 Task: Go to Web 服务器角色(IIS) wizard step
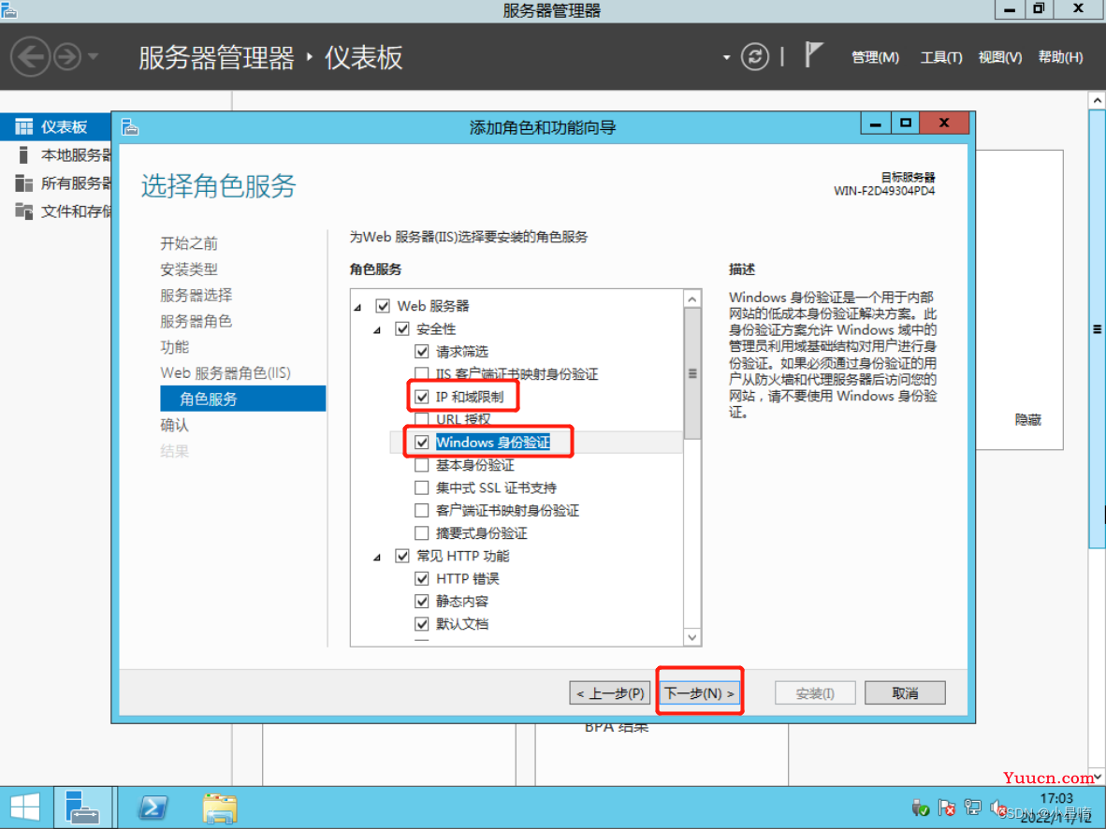(x=226, y=372)
